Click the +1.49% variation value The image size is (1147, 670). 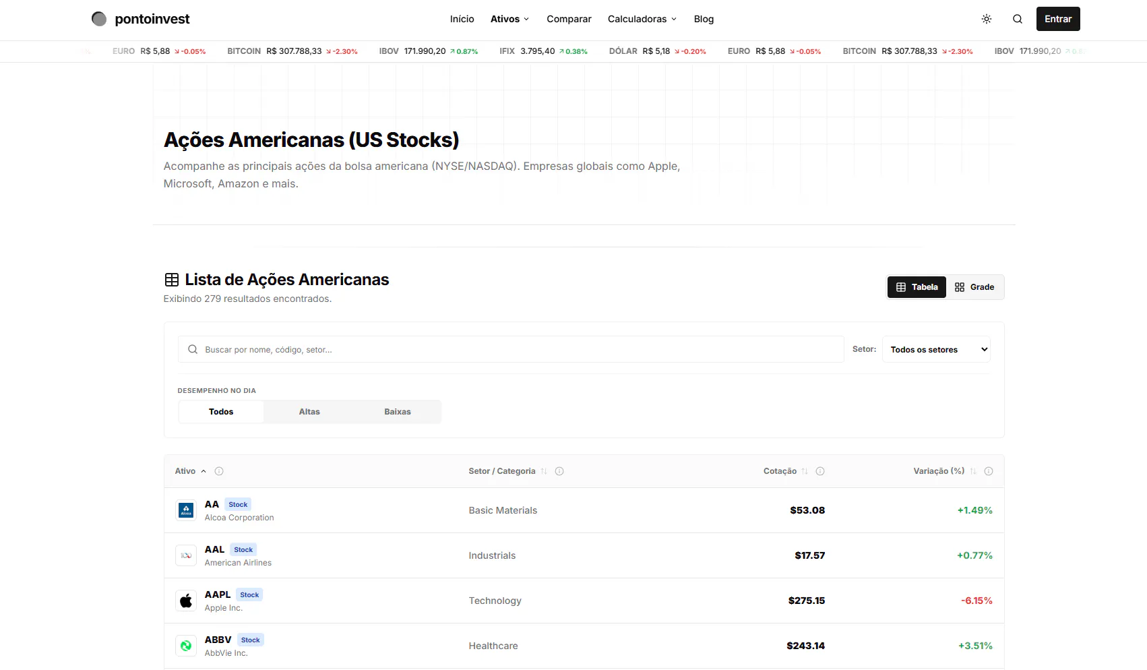(974, 510)
